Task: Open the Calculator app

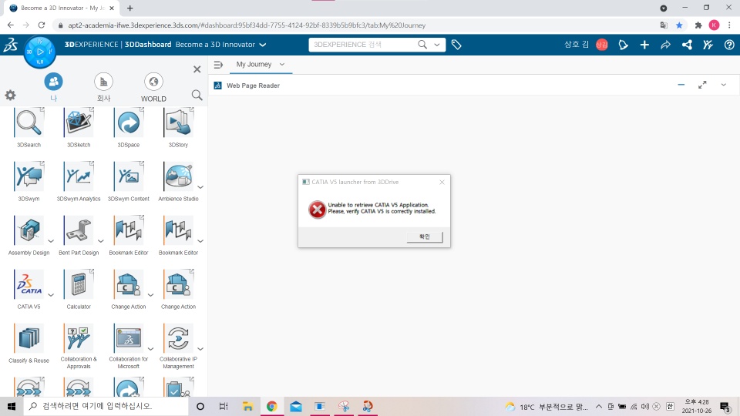Action: point(79,284)
